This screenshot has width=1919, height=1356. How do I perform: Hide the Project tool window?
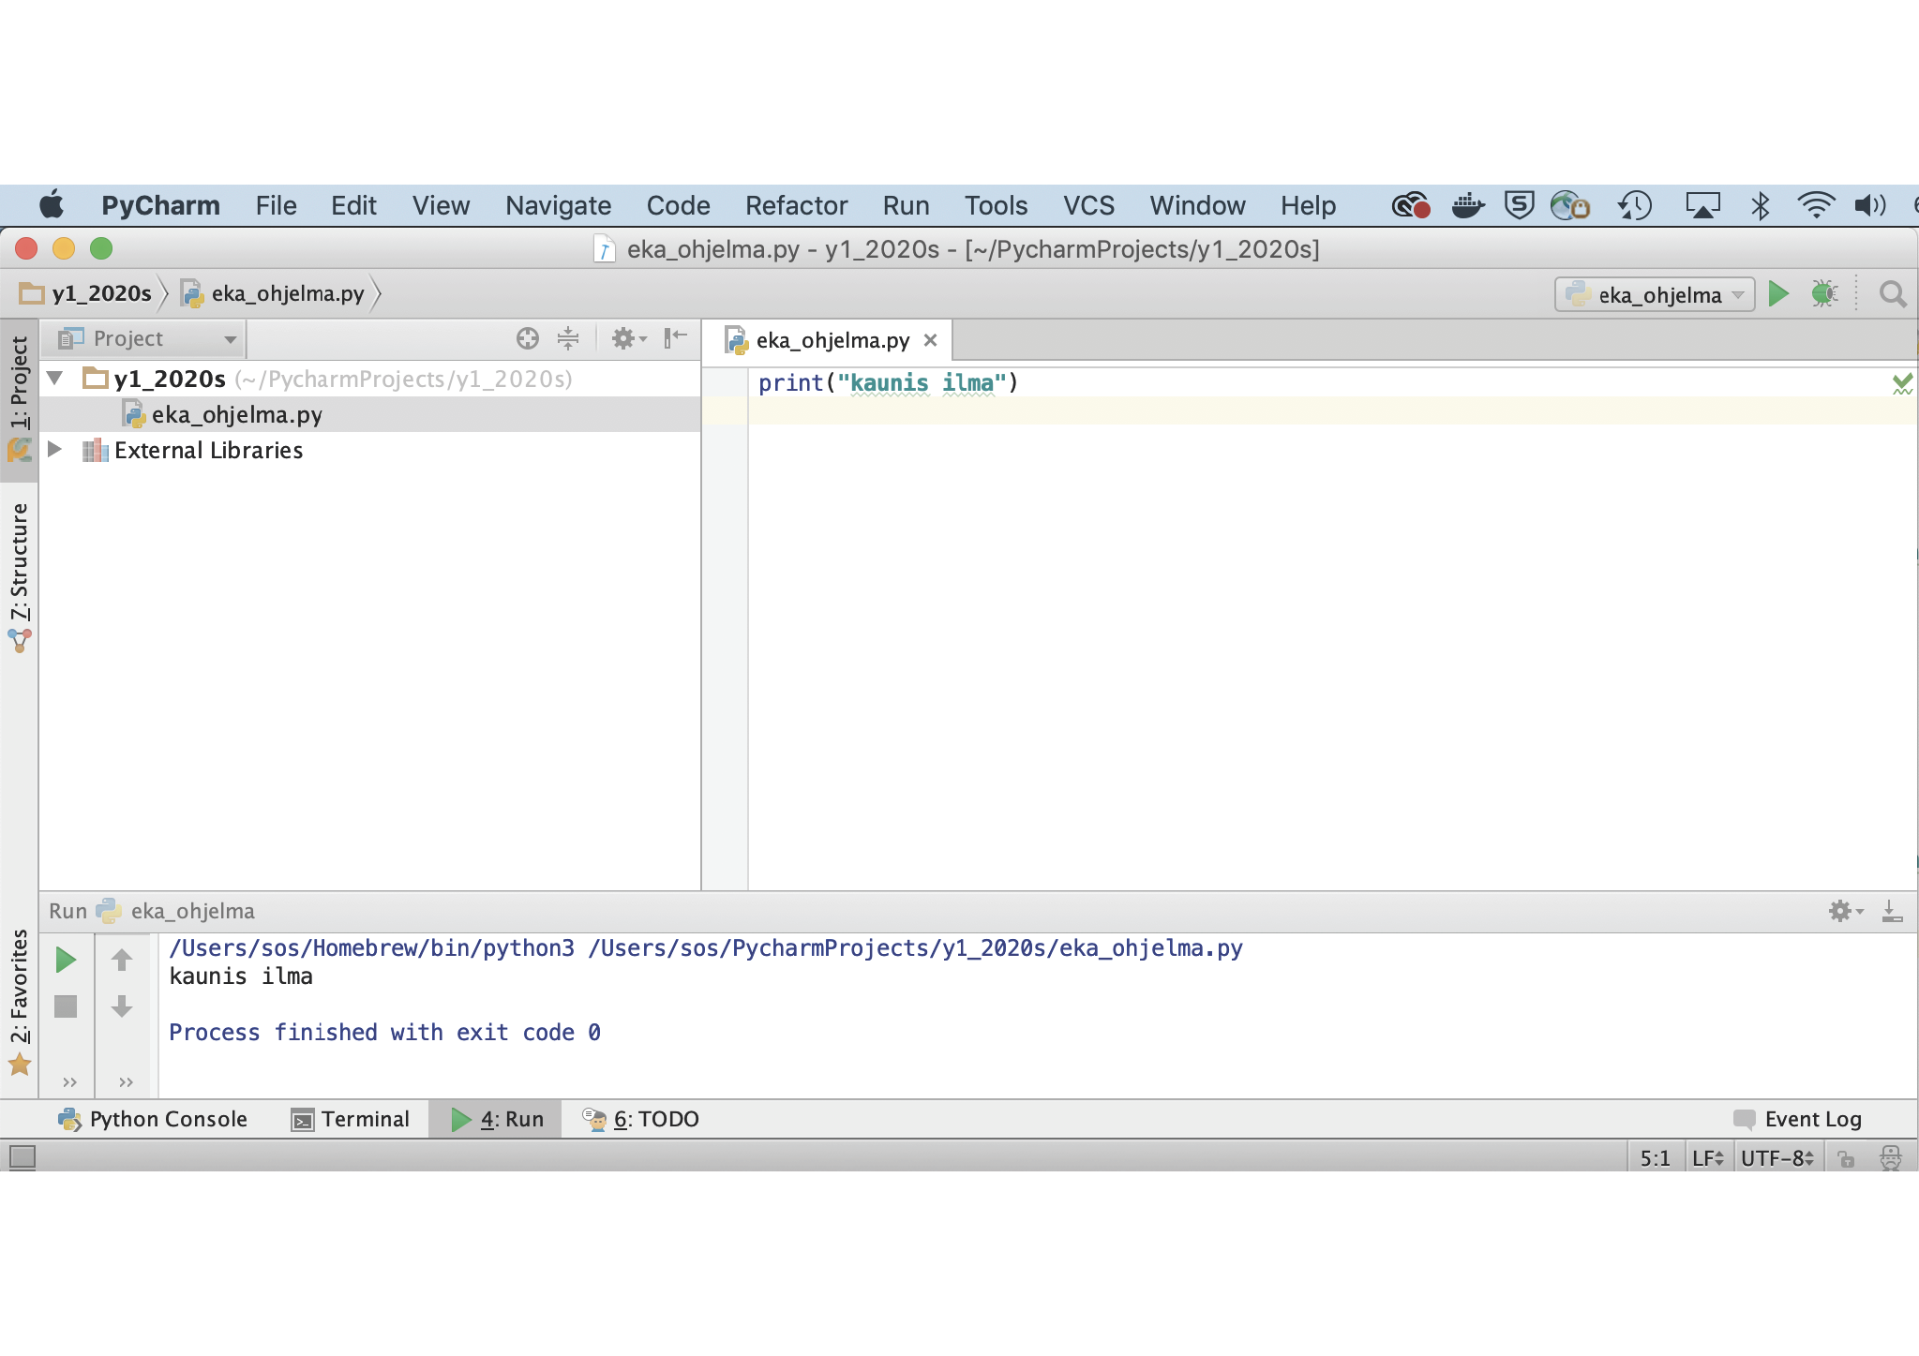(675, 338)
